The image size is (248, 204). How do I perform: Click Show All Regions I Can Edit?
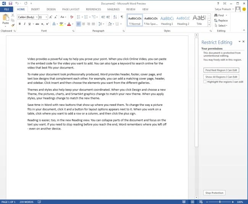(221, 77)
